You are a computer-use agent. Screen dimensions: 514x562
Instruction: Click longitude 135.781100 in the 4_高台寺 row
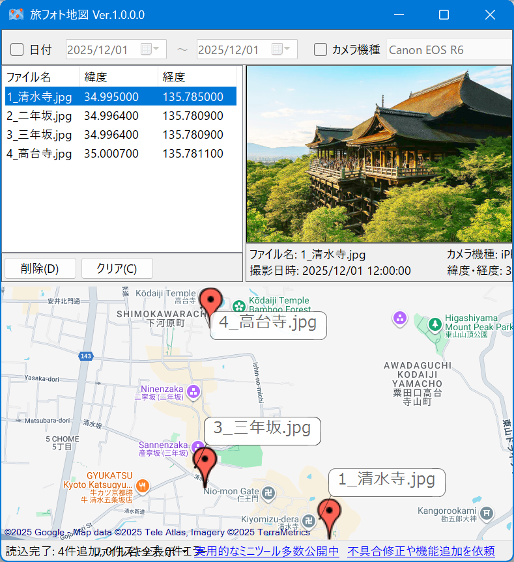(193, 154)
